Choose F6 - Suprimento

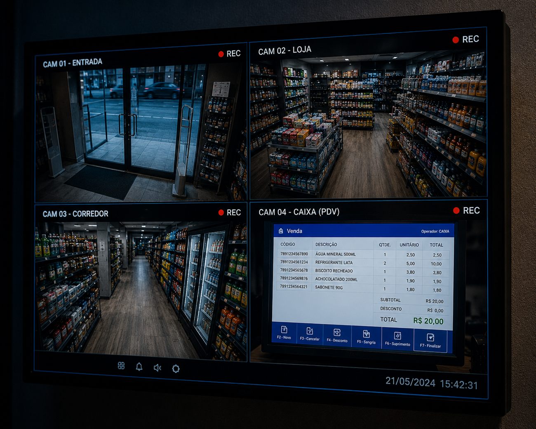(397, 339)
